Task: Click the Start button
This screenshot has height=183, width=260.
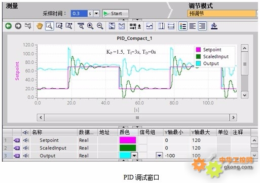Action: coord(116,14)
